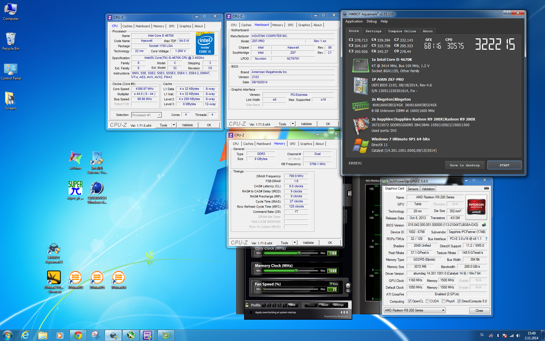Screen dimensions: 545x341
Task: Click GPU-Z screenshot camera icon
Action: [x=487, y=188]
